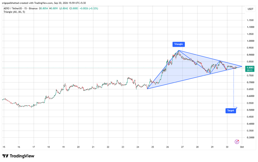Click date 25 on the time axis
The image size is (258, 162).
pyautogui.click(x=153, y=147)
